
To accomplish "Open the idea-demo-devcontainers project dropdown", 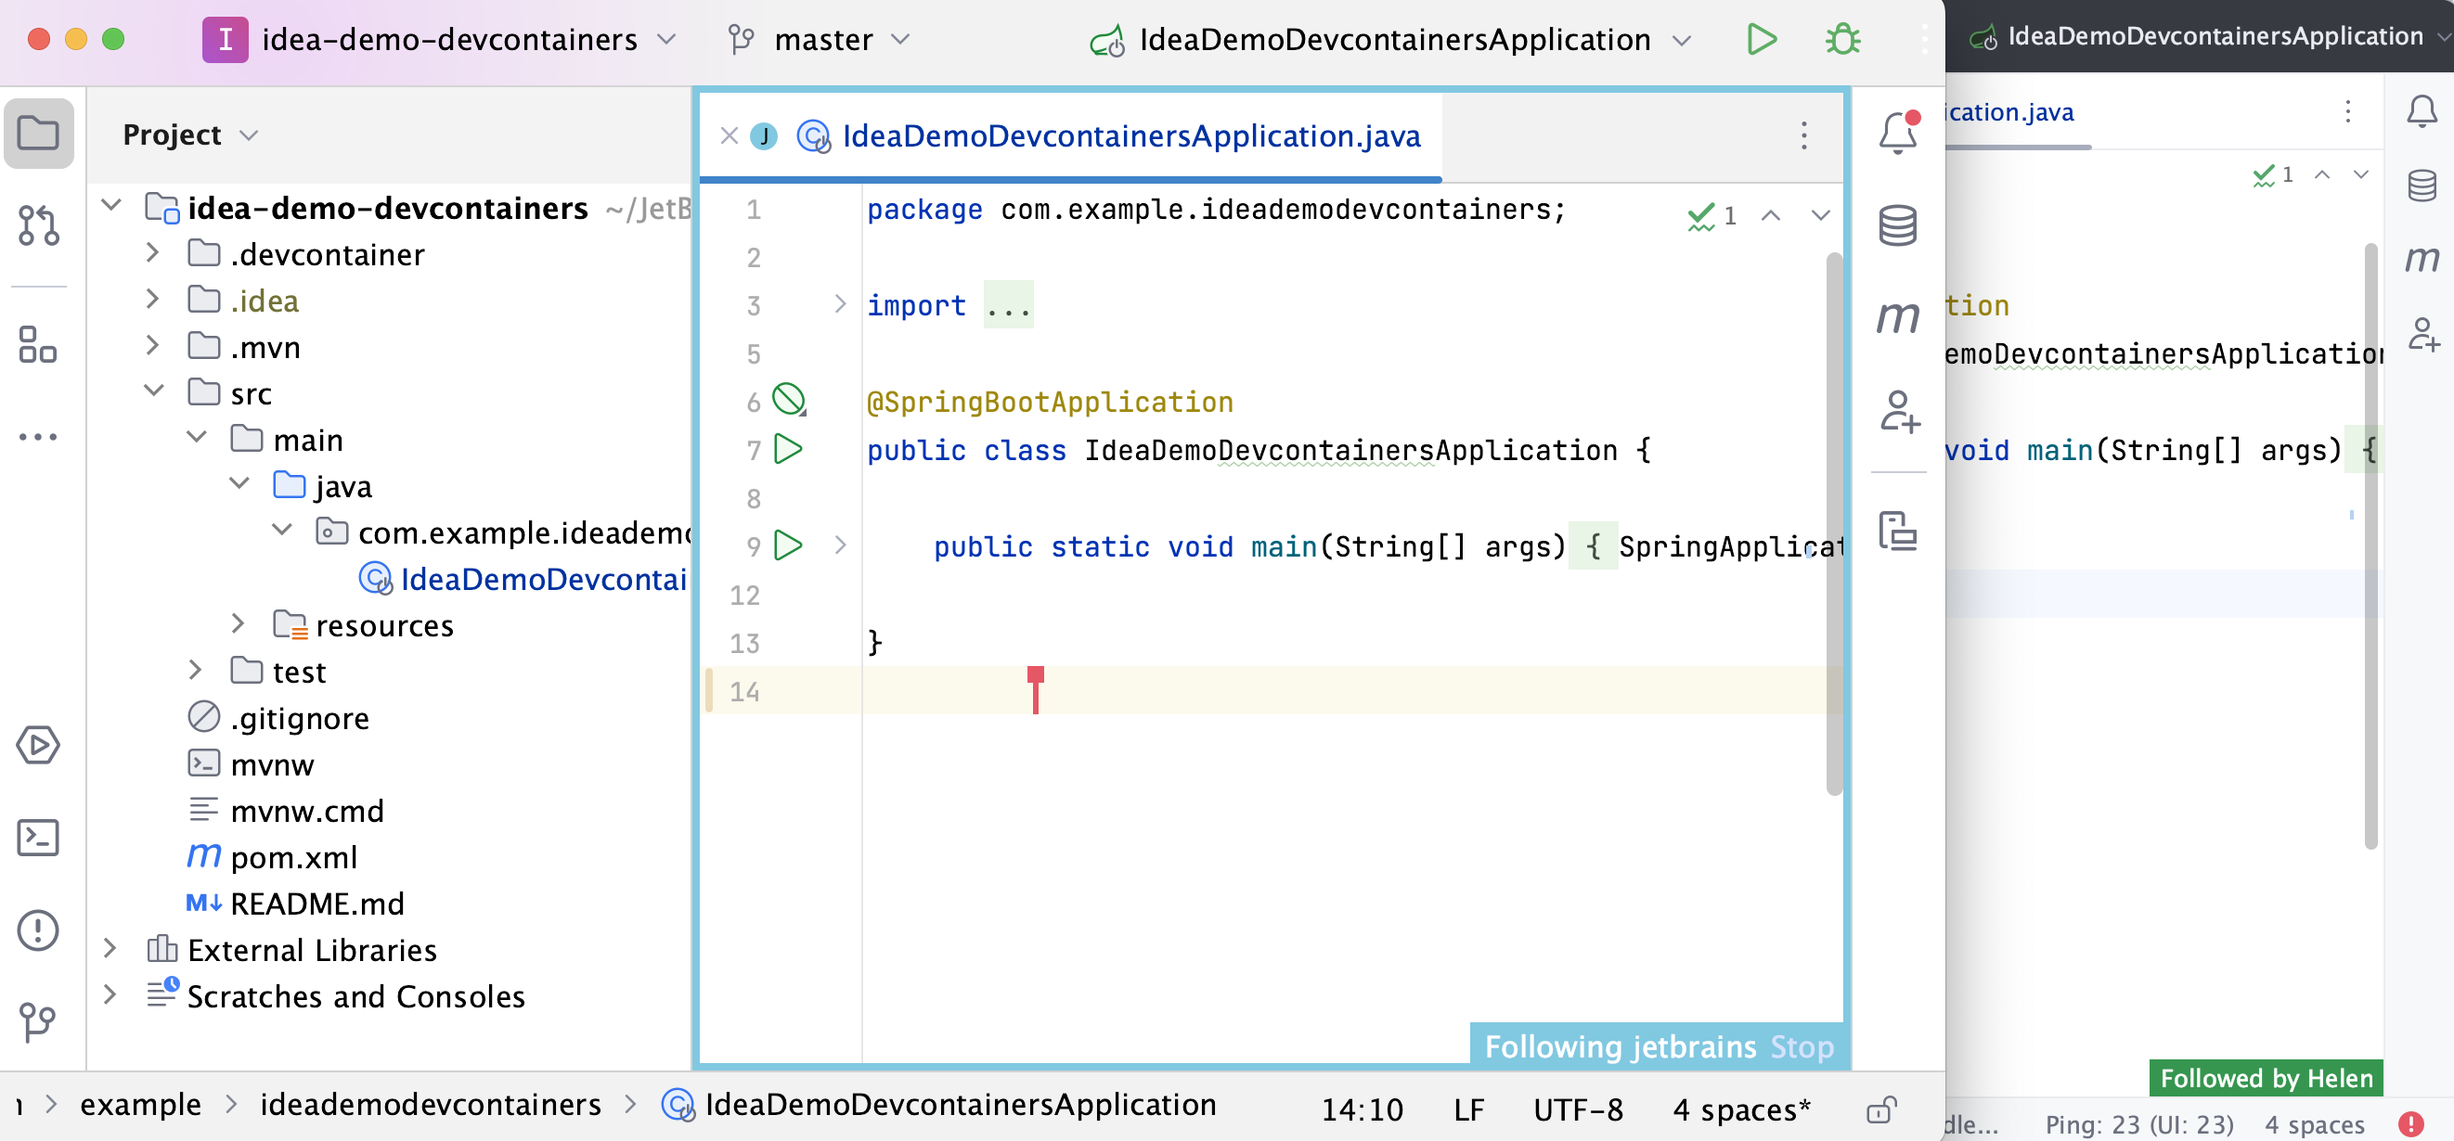I will tap(447, 39).
